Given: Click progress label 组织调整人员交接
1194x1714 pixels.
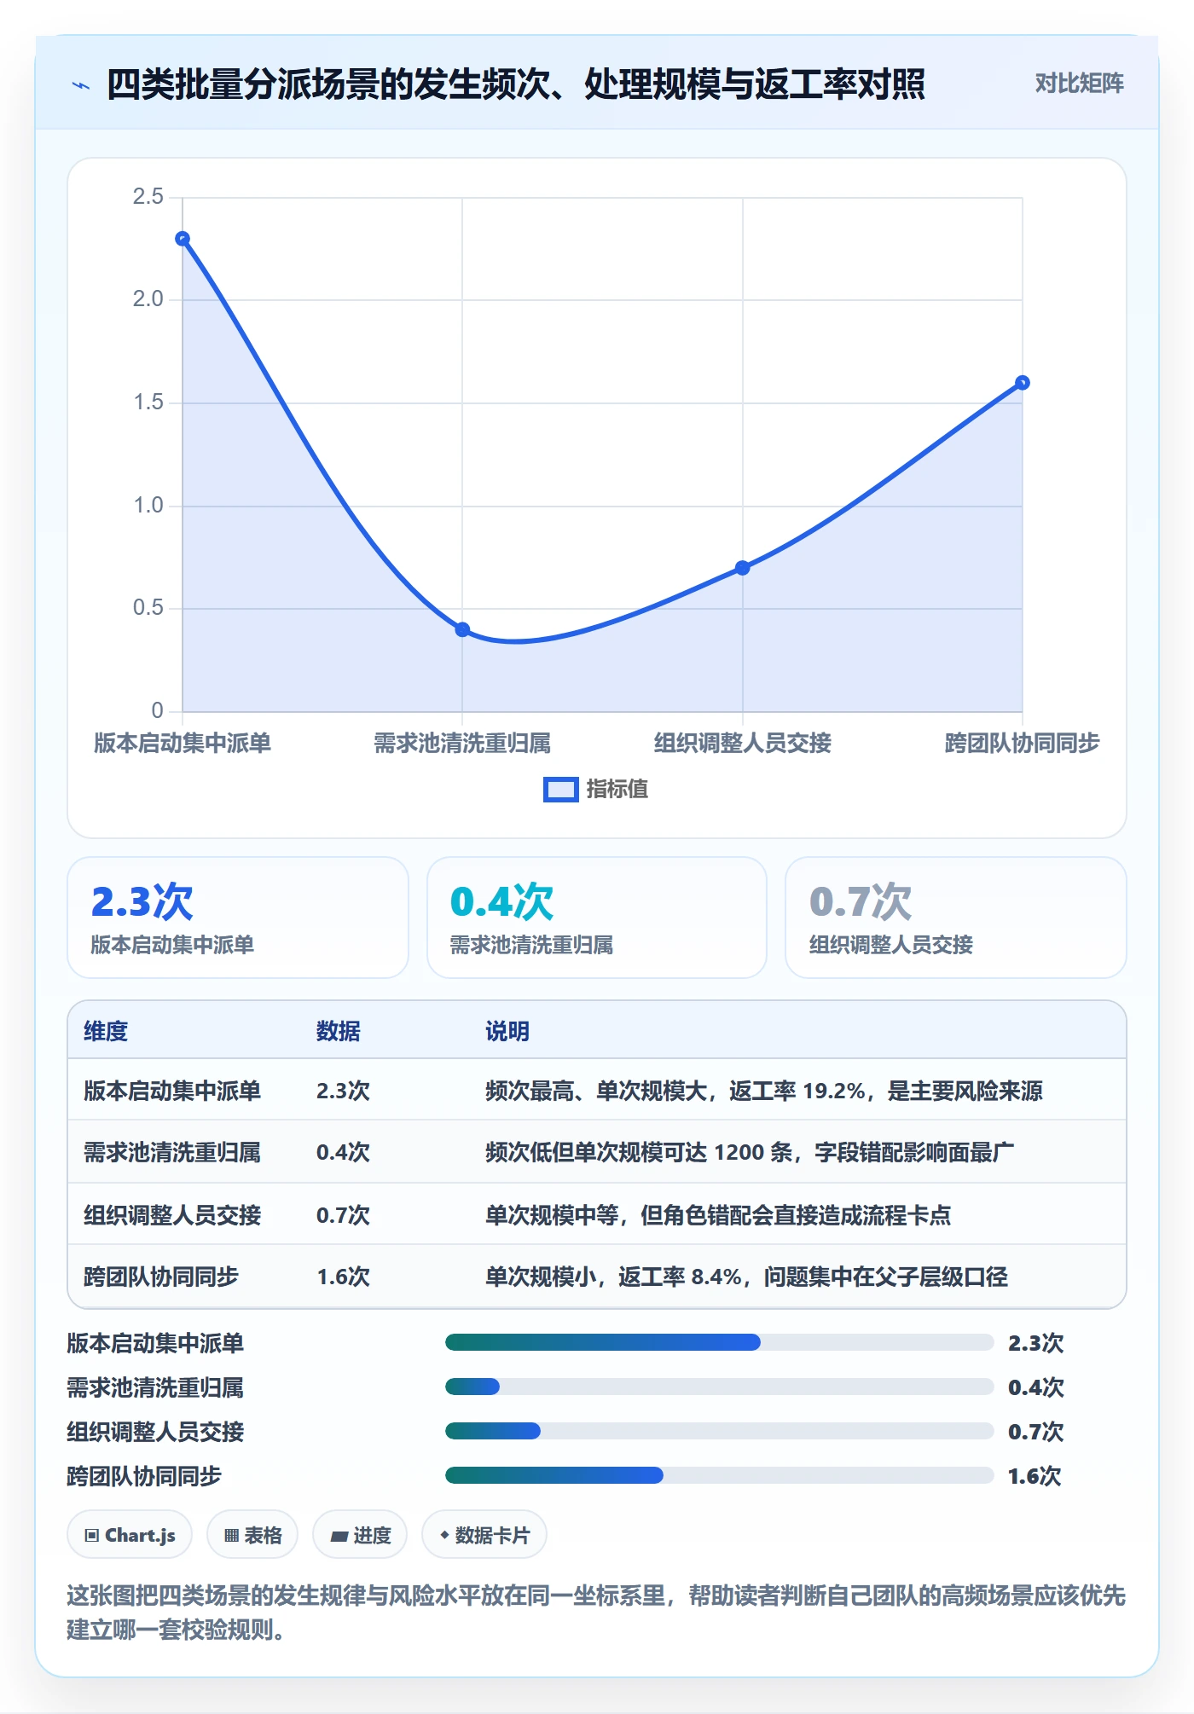Looking at the screenshot, I should (155, 1433).
